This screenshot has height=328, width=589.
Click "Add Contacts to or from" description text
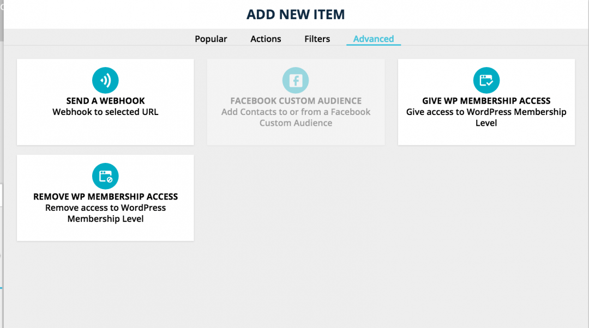click(x=296, y=112)
